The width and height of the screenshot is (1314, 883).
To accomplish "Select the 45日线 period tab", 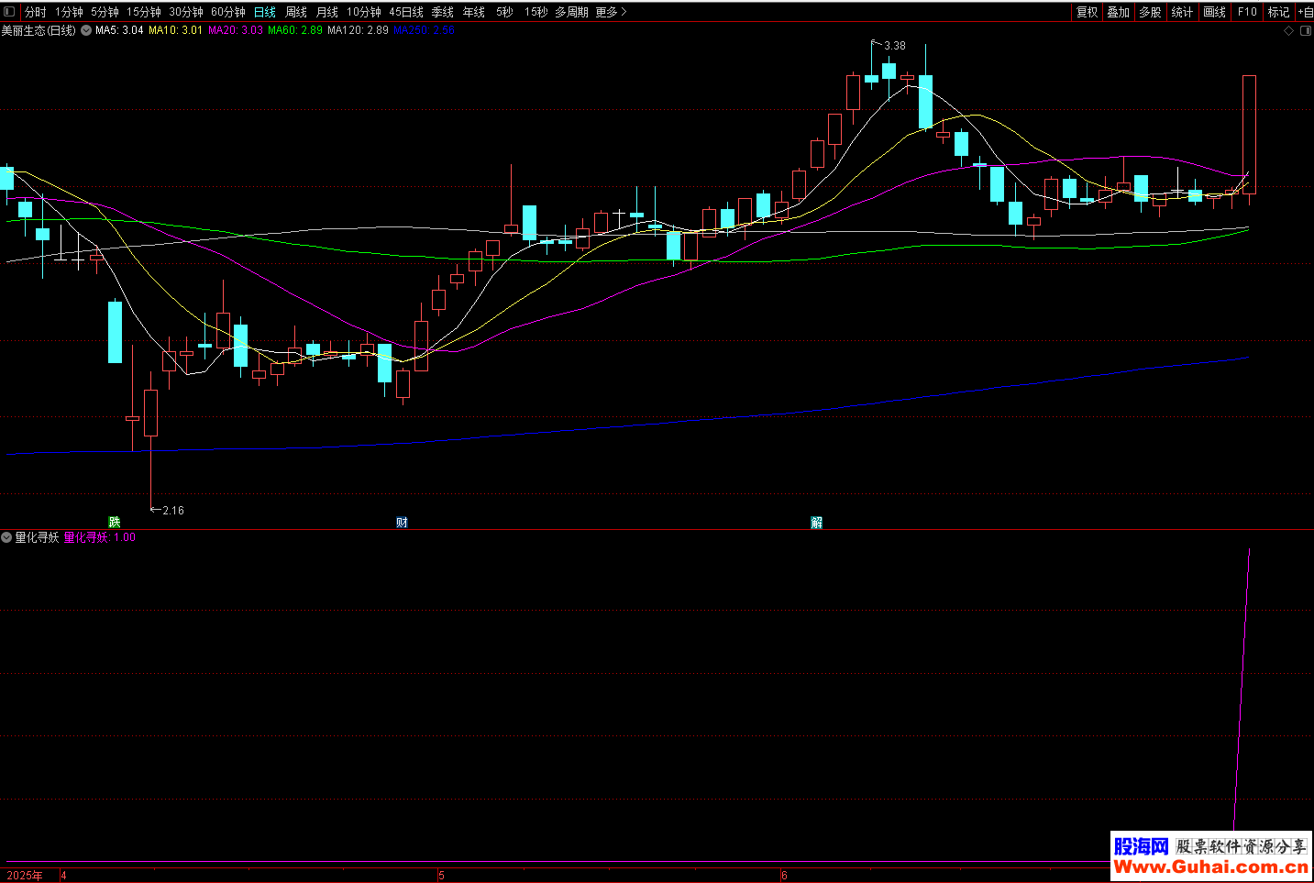I will (406, 12).
